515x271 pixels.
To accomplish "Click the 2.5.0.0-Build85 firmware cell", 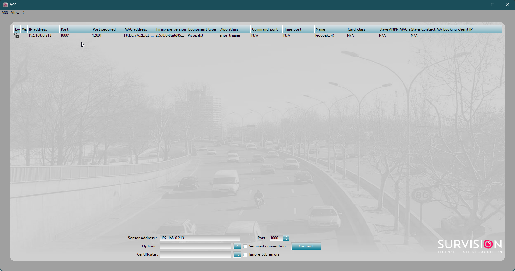I will click(170, 35).
